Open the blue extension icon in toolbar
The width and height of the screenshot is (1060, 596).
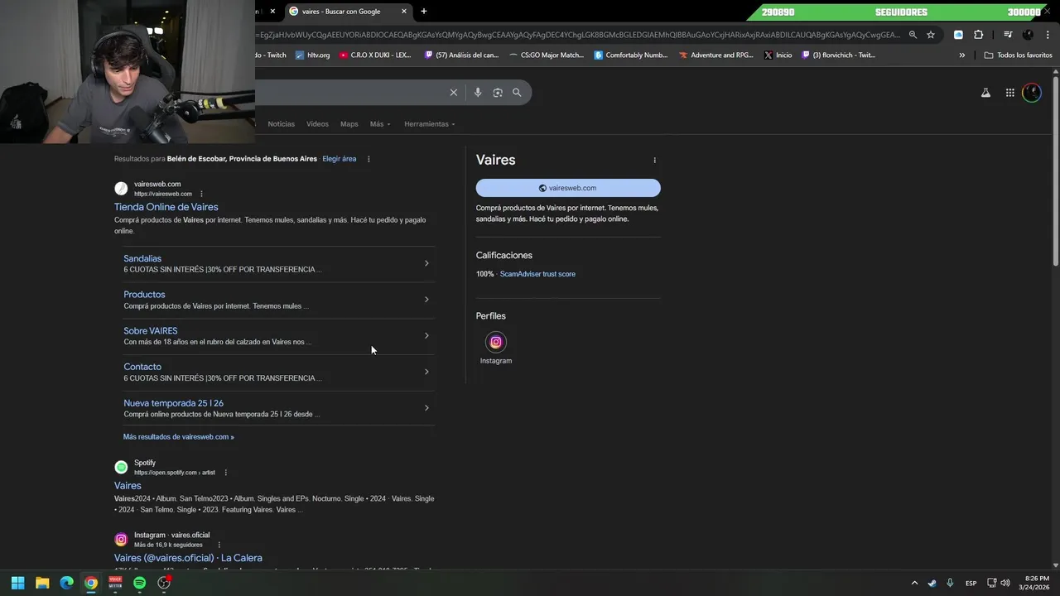(x=958, y=35)
